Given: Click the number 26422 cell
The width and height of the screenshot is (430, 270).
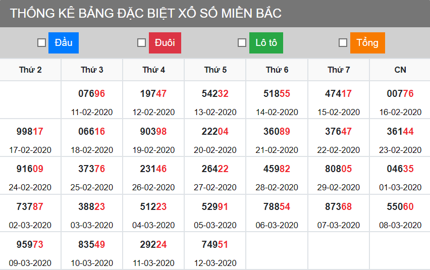Looking at the screenshot, I should tap(215, 169).
